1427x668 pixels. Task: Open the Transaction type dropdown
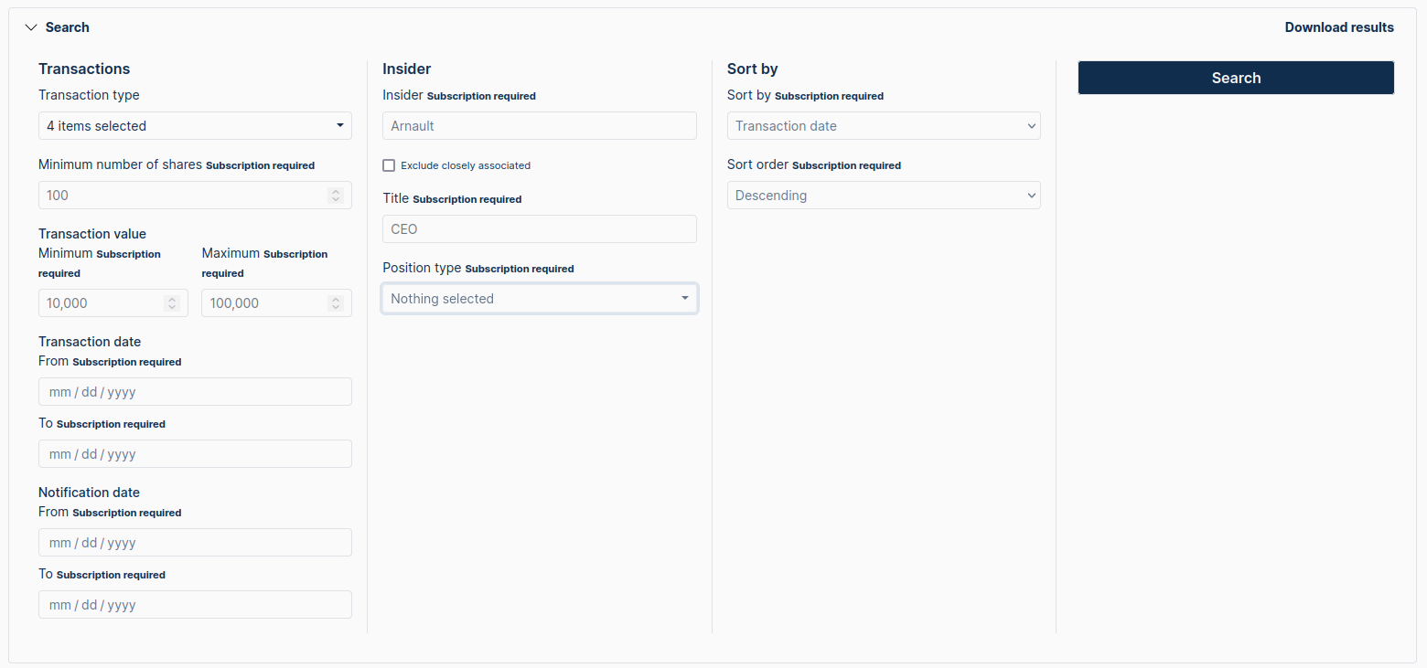tap(195, 126)
